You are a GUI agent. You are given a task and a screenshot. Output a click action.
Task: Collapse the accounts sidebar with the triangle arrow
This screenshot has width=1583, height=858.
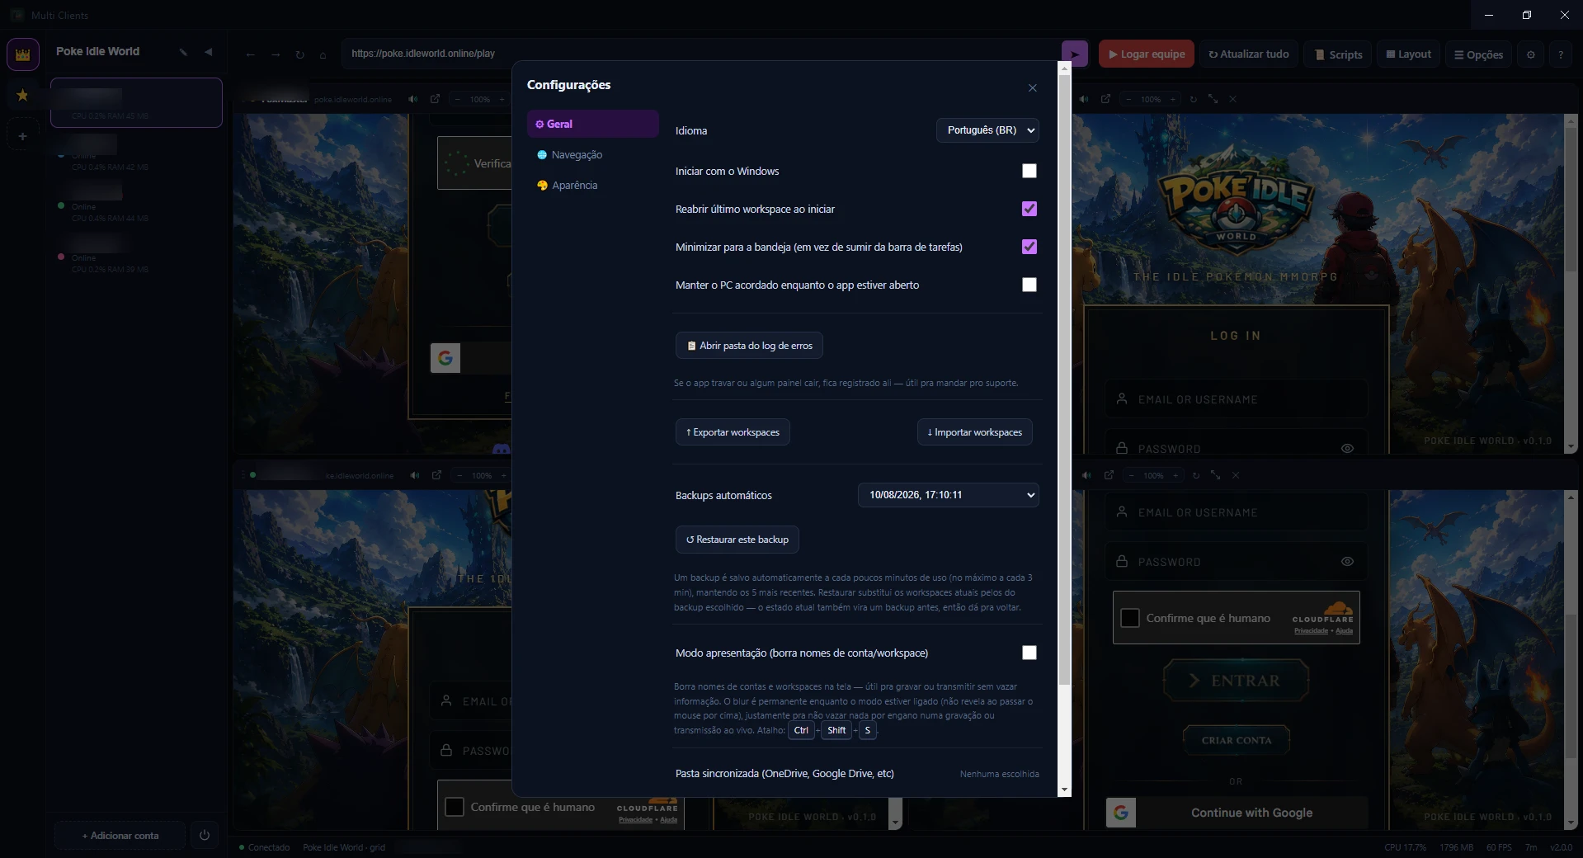209,52
